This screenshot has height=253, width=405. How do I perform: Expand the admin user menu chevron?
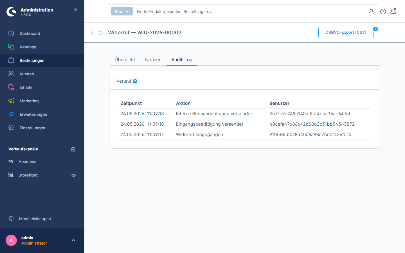coord(74,240)
